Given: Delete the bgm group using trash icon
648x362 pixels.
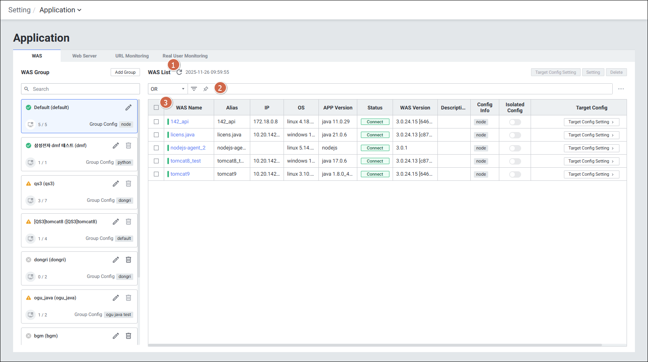Looking at the screenshot, I should (128, 336).
